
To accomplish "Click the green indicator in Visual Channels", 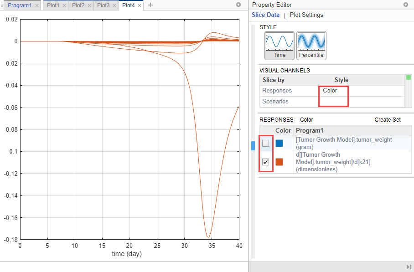I will pos(409,77).
